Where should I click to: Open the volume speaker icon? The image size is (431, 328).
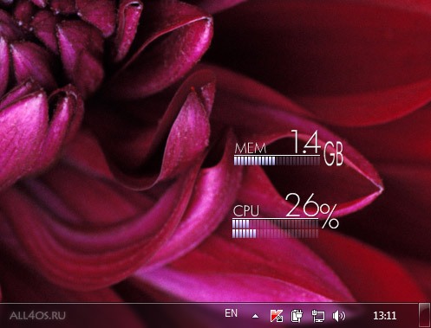(x=338, y=316)
